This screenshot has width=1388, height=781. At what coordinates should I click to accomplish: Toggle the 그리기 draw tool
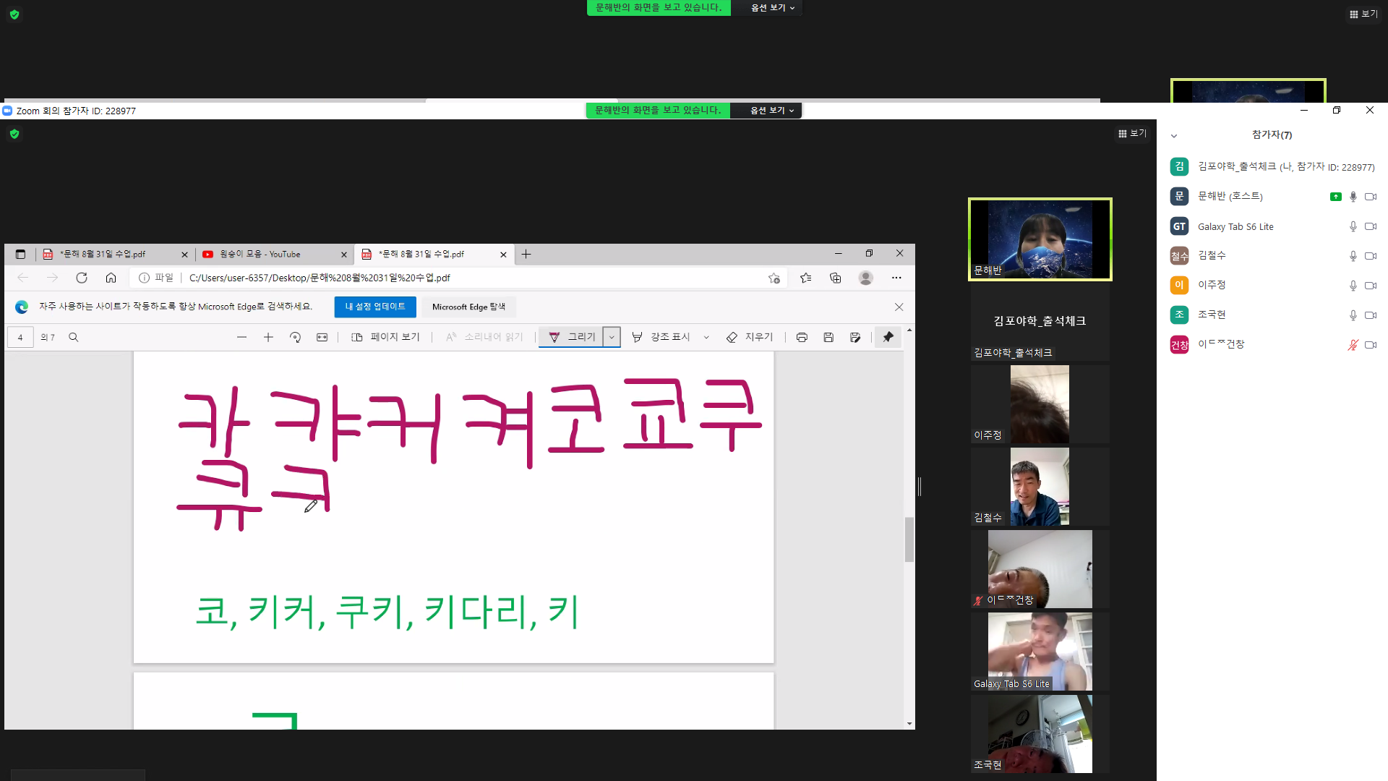[x=571, y=337]
